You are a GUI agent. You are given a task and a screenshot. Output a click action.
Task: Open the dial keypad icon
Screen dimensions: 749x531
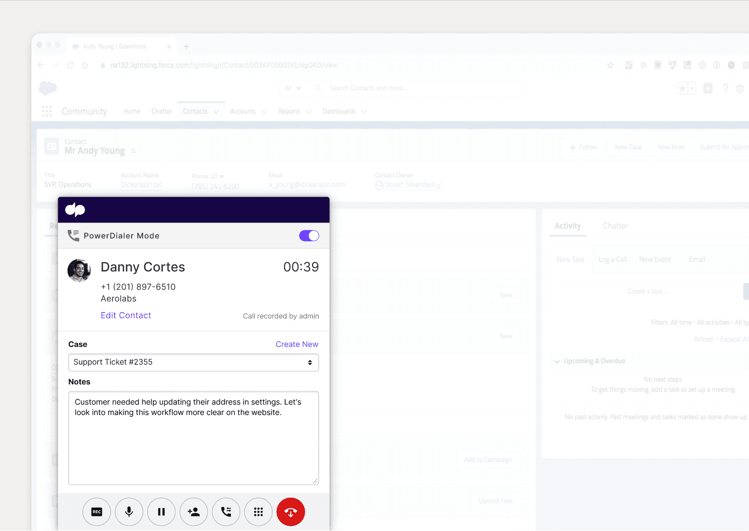[258, 512]
